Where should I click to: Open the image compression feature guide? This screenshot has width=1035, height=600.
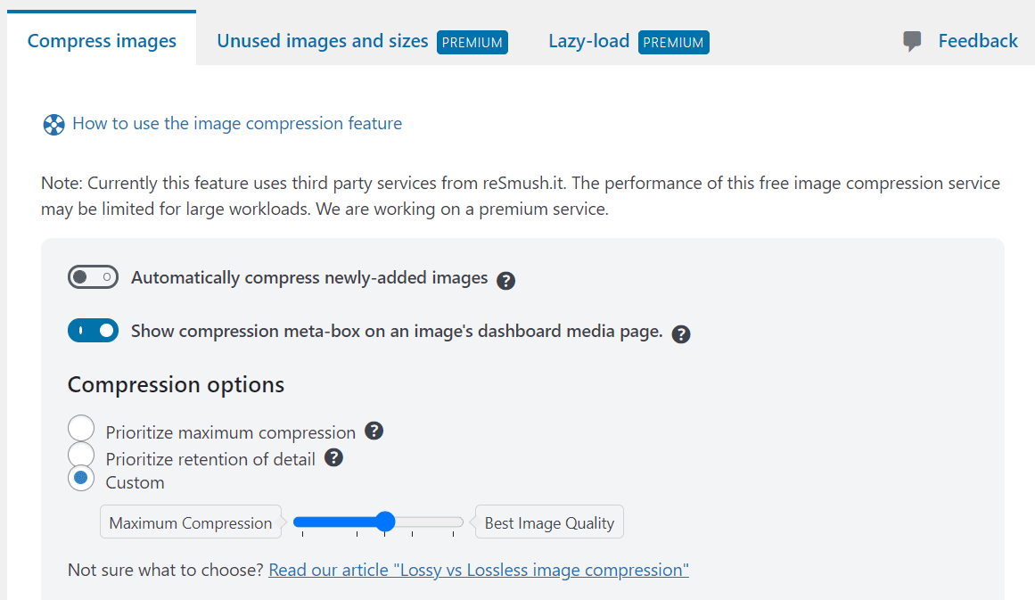(237, 123)
